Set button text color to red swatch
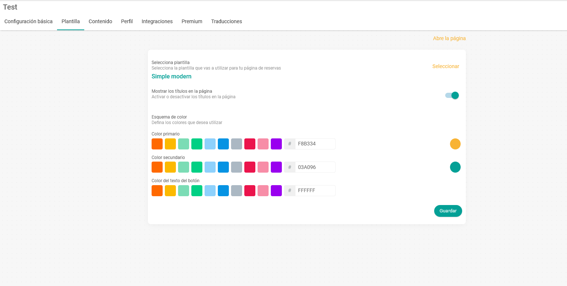Screen dimensions: 567x286 coord(250,191)
